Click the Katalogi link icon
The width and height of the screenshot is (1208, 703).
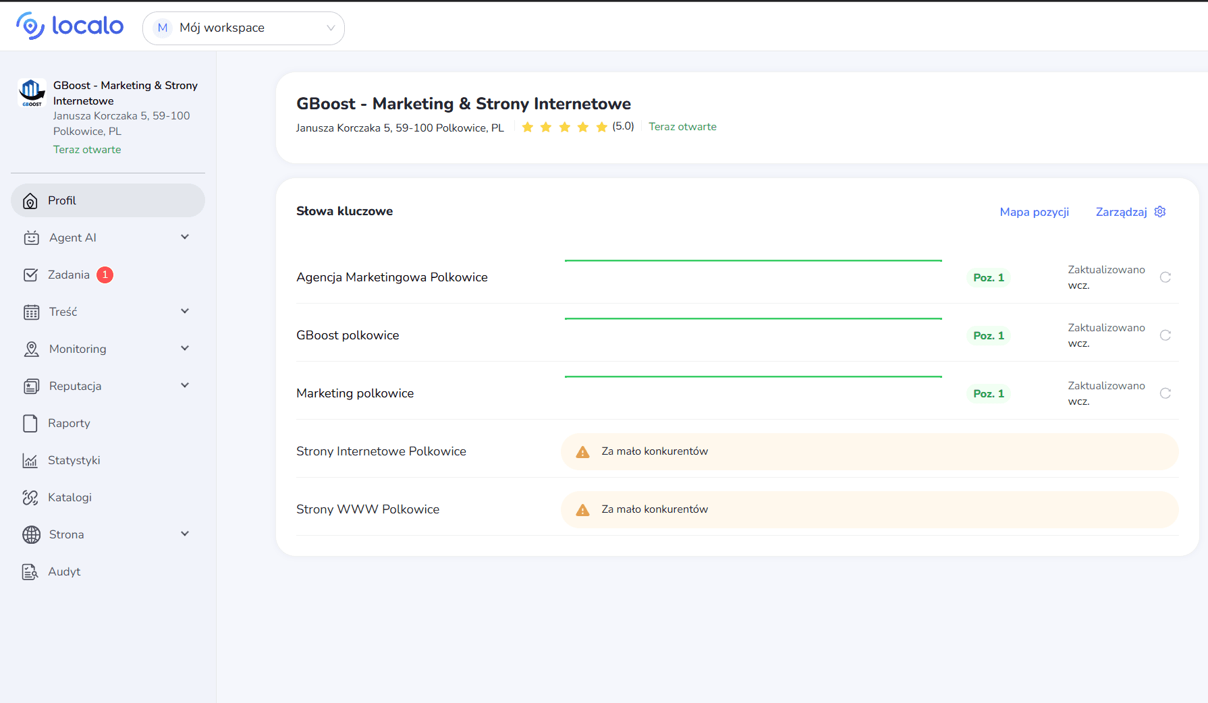[30, 497]
